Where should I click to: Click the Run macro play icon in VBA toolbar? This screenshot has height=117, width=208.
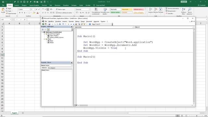tap(69, 24)
